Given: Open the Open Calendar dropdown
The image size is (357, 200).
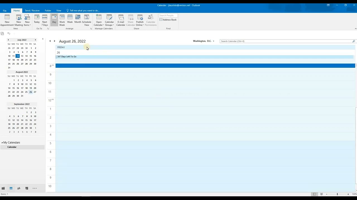Looking at the screenshot, I should point(99,20).
